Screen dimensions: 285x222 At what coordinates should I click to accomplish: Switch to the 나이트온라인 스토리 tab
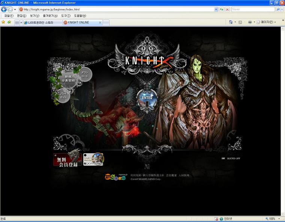pos(43,23)
